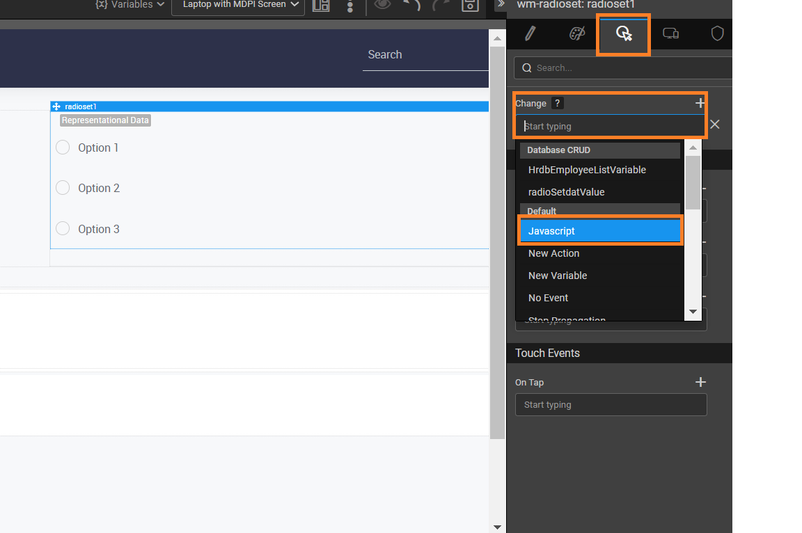Switch to the Properties pencil icon
The image size is (802, 533).
(x=530, y=33)
